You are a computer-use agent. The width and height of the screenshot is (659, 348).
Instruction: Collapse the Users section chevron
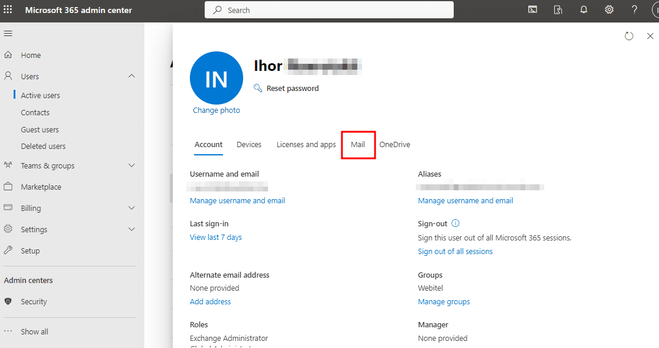[131, 76]
